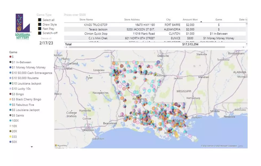261x166 pixels.
Task: Click the 16470 HWY 190 address cell
Action: coord(145,25)
